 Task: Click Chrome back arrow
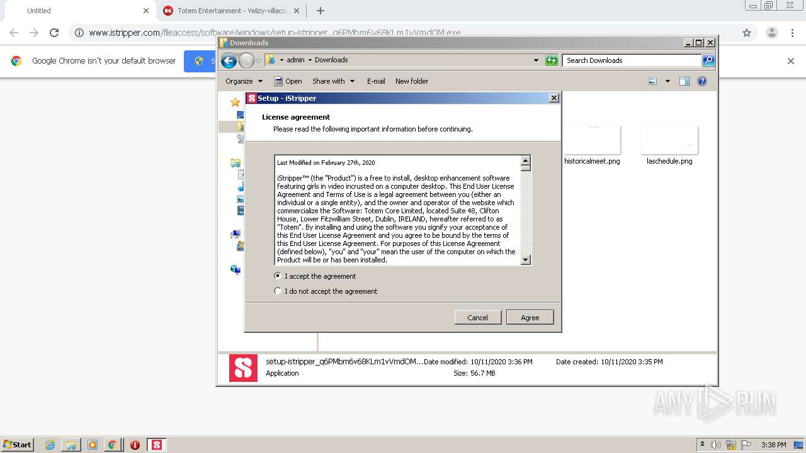coord(14,33)
